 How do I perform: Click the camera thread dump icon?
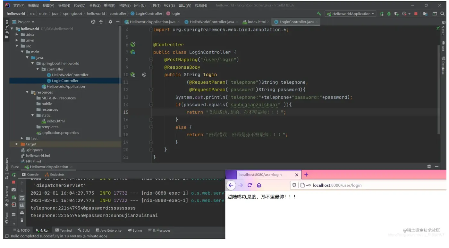click(13, 190)
